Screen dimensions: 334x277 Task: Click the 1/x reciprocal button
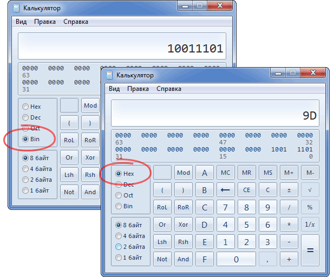310,225
